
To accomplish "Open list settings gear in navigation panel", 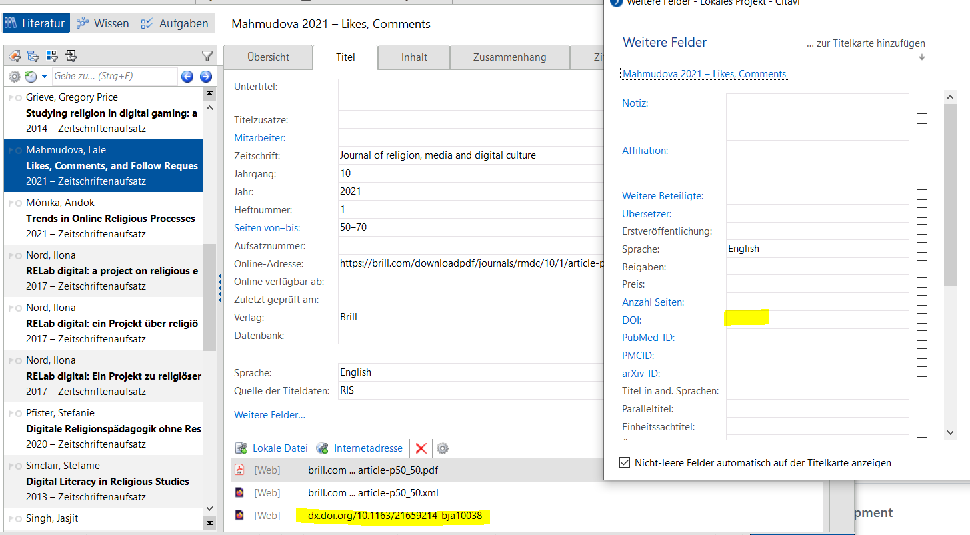I will [x=14, y=77].
